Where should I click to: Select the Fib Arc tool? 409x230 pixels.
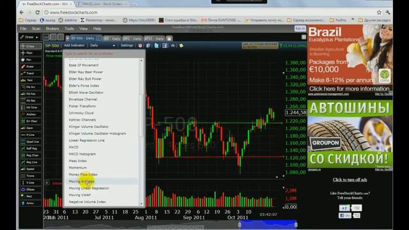coord(31,87)
